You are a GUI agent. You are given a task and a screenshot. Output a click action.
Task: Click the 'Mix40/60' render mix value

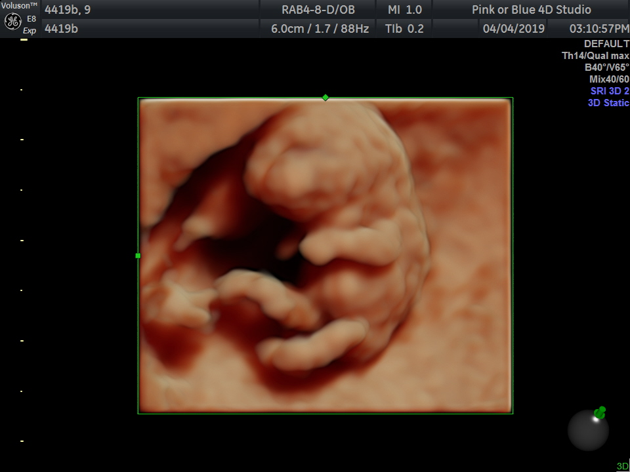609,79
